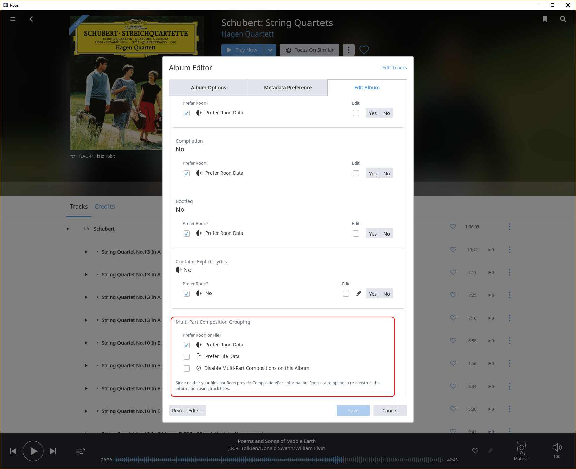Click pencil edit icon for Explicit Lyrics
Viewport: 576px width, 469px height.
(x=359, y=294)
